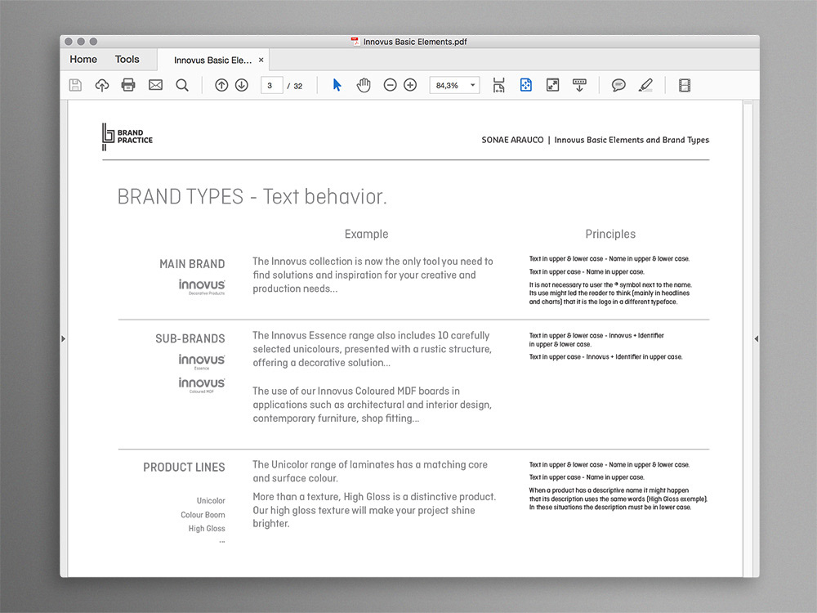Expand right tools pane arrow
817x613 pixels.
point(756,339)
